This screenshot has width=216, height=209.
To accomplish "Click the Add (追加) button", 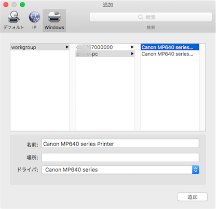I will coord(193,197).
